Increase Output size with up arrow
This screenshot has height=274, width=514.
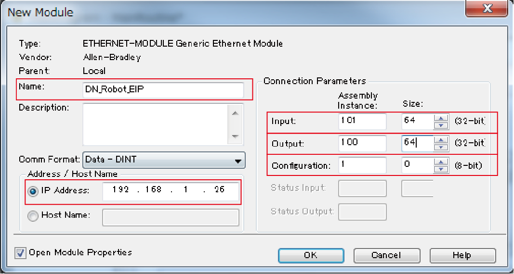439,140
